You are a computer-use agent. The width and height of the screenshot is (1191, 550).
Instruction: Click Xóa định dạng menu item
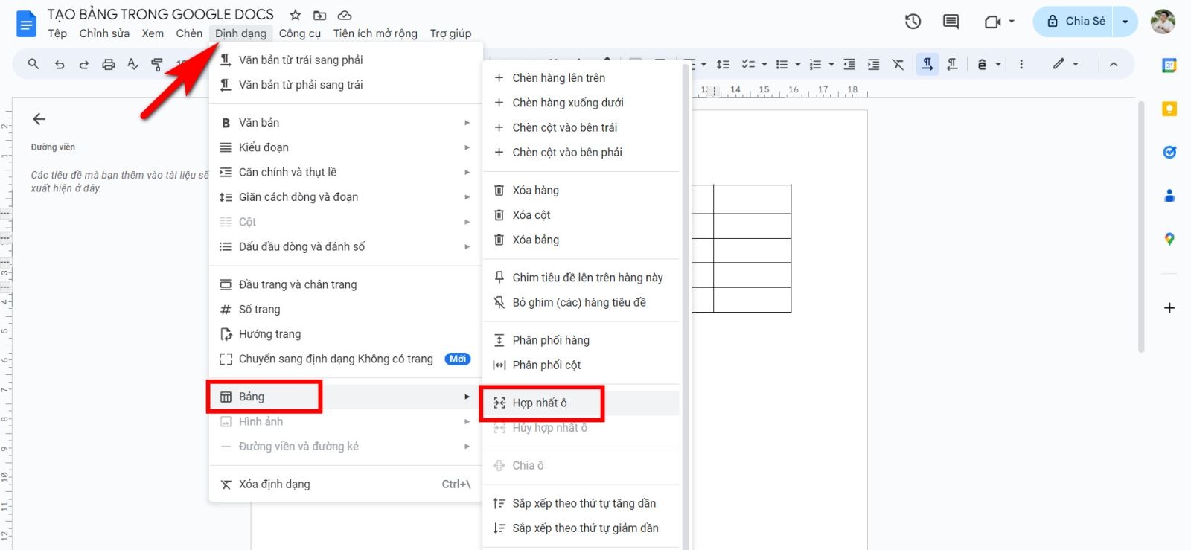pos(345,484)
